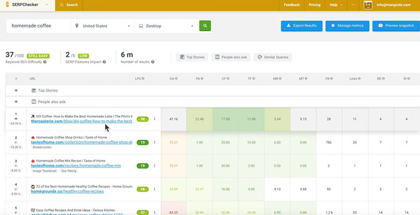
Task: Open homegrounds.co healthy-coffee-recipes link
Action: coord(67,192)
